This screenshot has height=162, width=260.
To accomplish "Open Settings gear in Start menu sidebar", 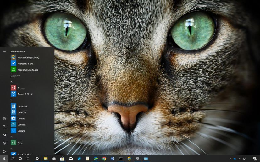I will tap(4, 143).
